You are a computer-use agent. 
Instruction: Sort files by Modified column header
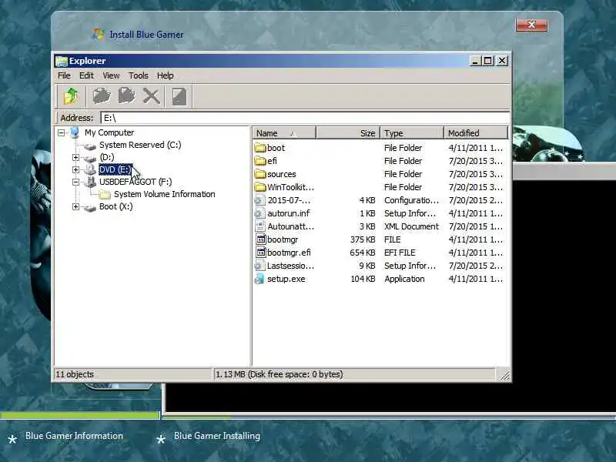(x=476, y=133)
